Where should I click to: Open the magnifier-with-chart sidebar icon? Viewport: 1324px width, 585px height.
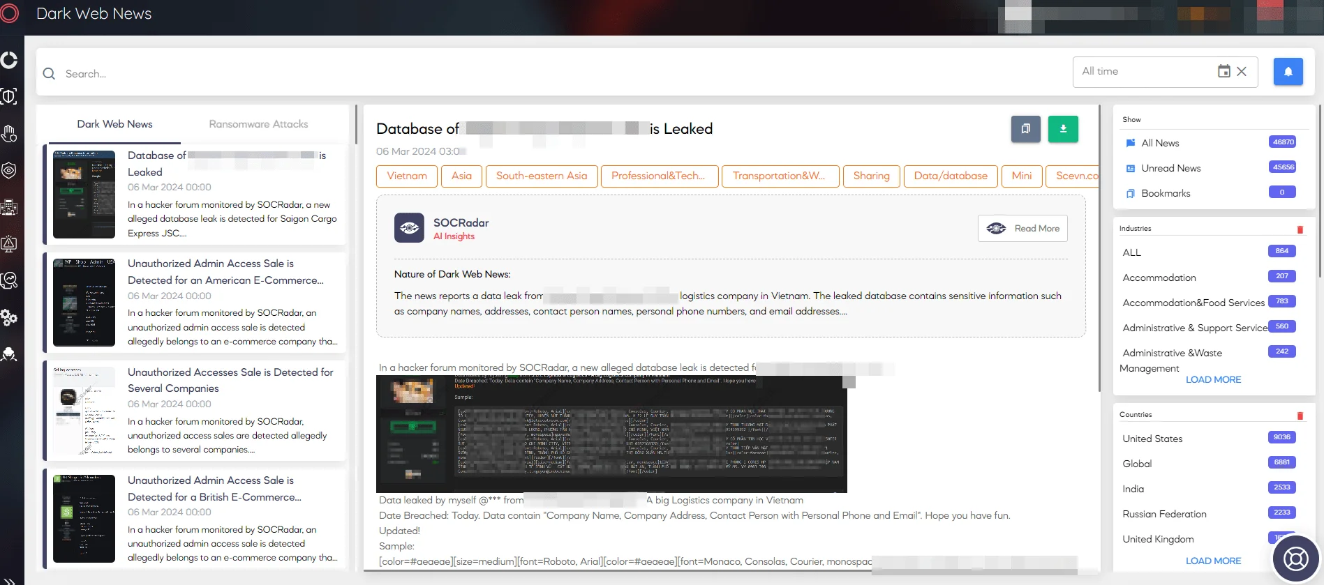[9, 280]
